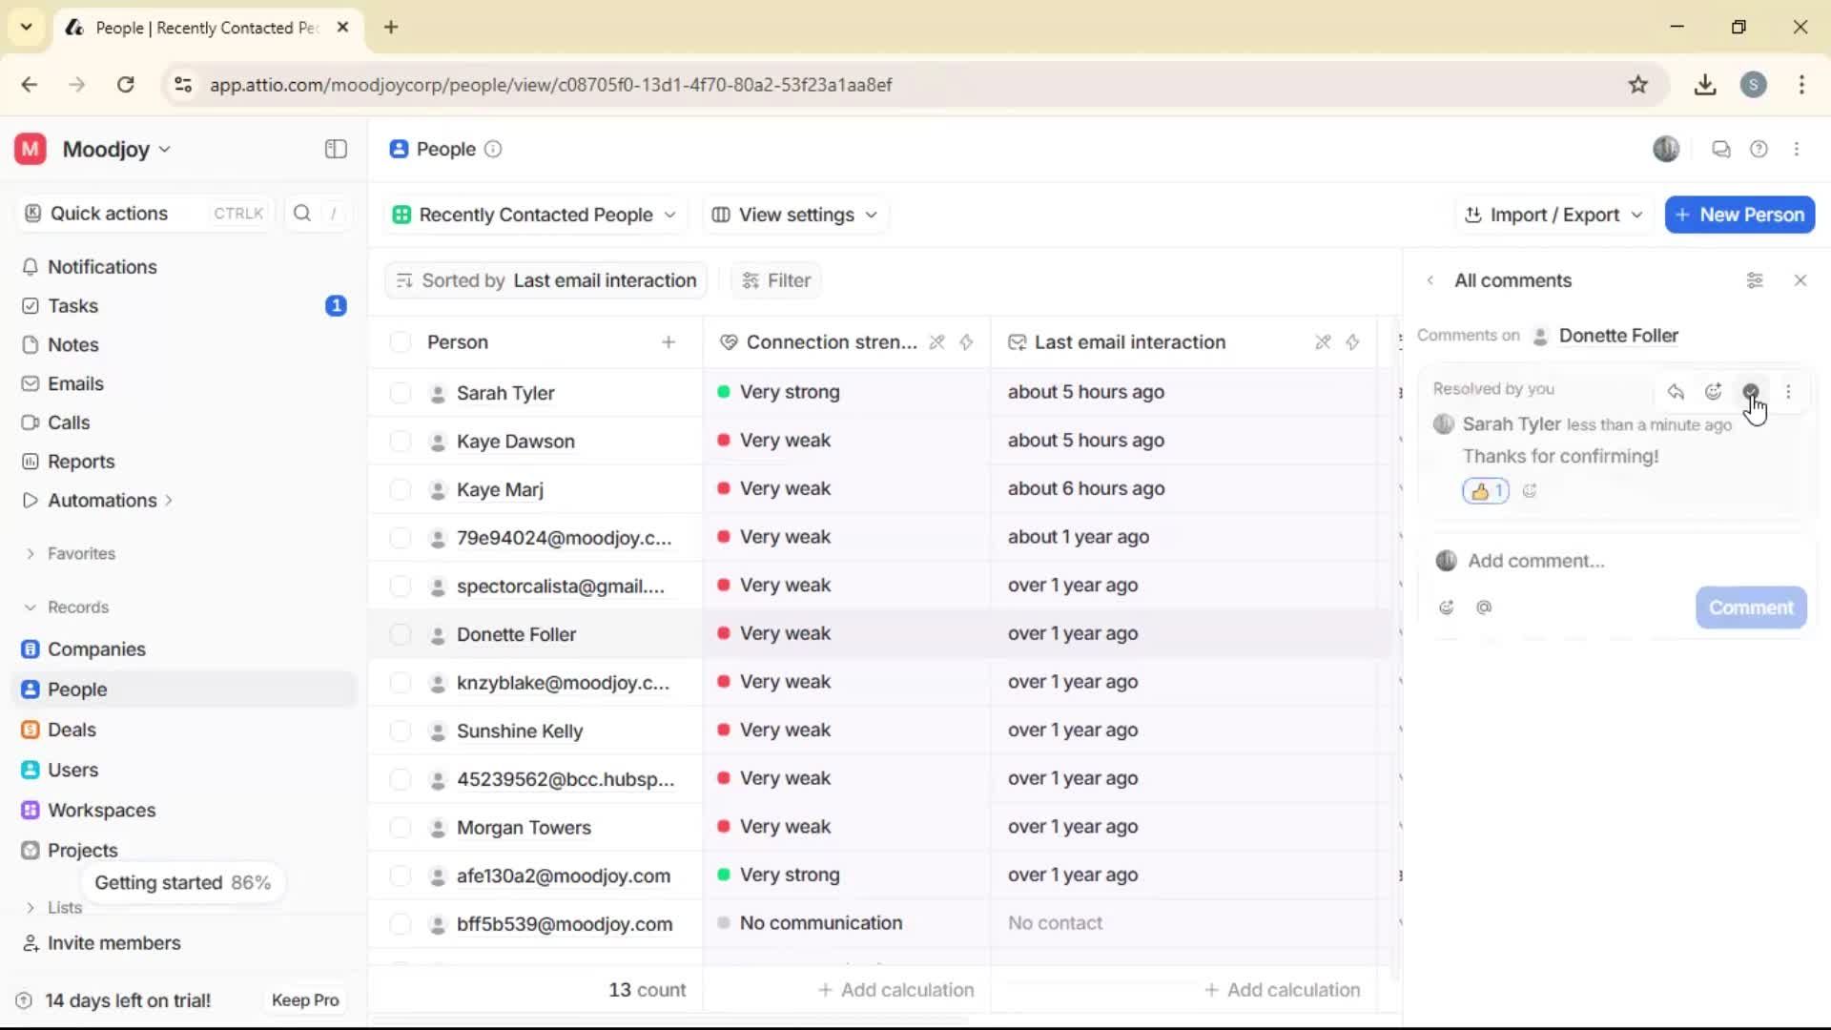This screenshot has height=1030, width=1831.
Task: Submit with the Comment button
Action: (1750, 608)
